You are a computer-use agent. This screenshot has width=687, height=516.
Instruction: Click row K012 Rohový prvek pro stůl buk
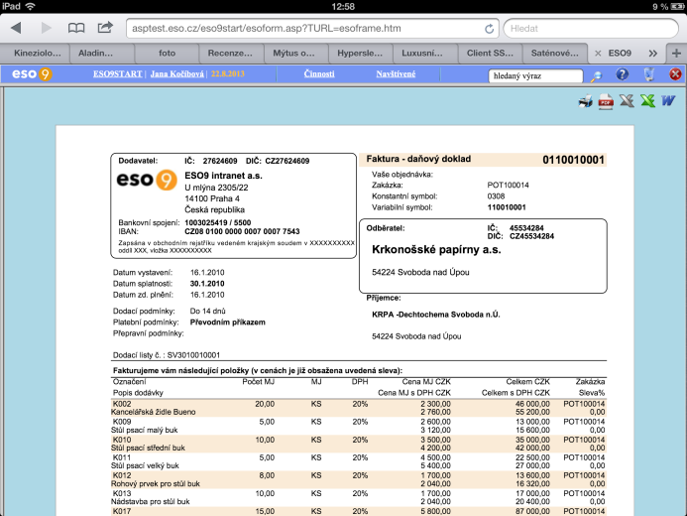point(359,479)
